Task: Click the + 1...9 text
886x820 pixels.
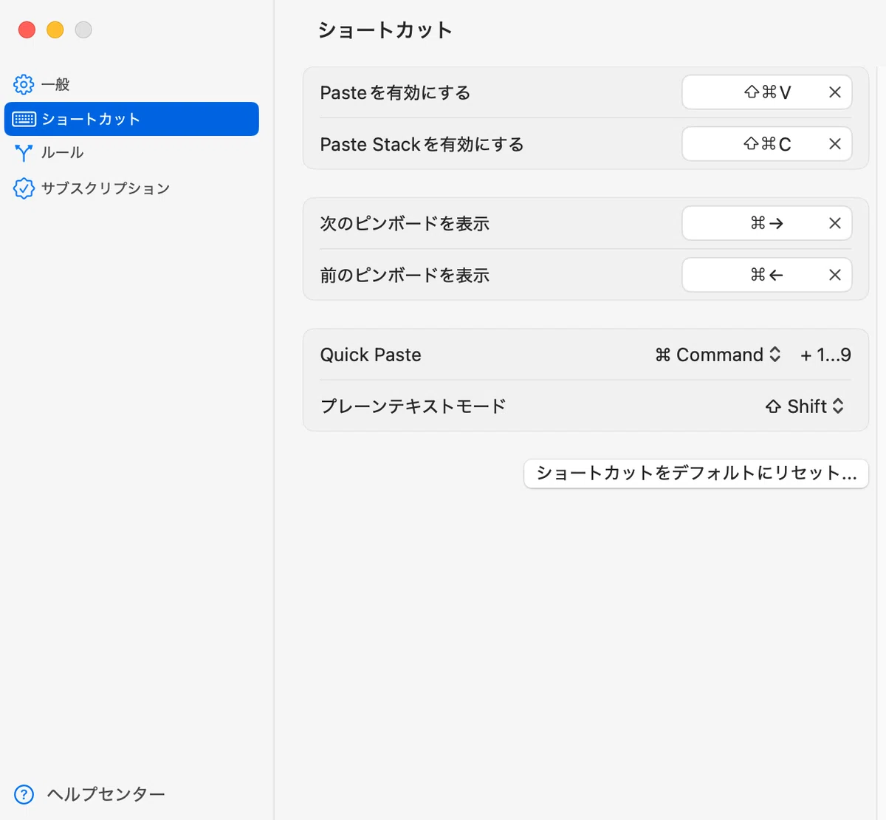Action: [x=825, y=355]
